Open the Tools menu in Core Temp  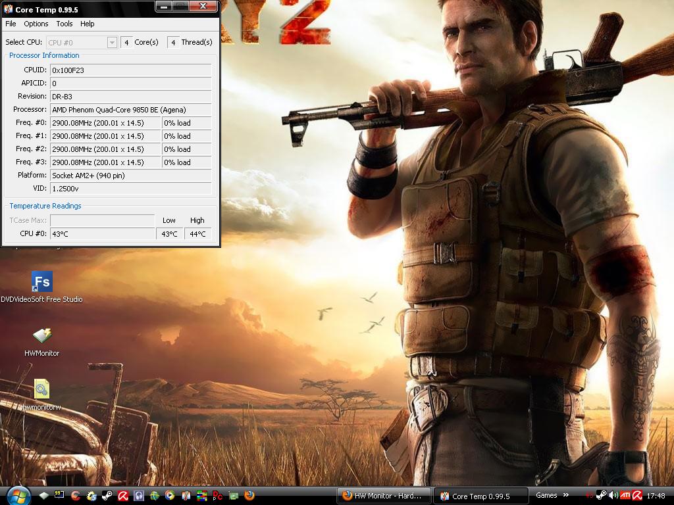[x=65, y=24]
